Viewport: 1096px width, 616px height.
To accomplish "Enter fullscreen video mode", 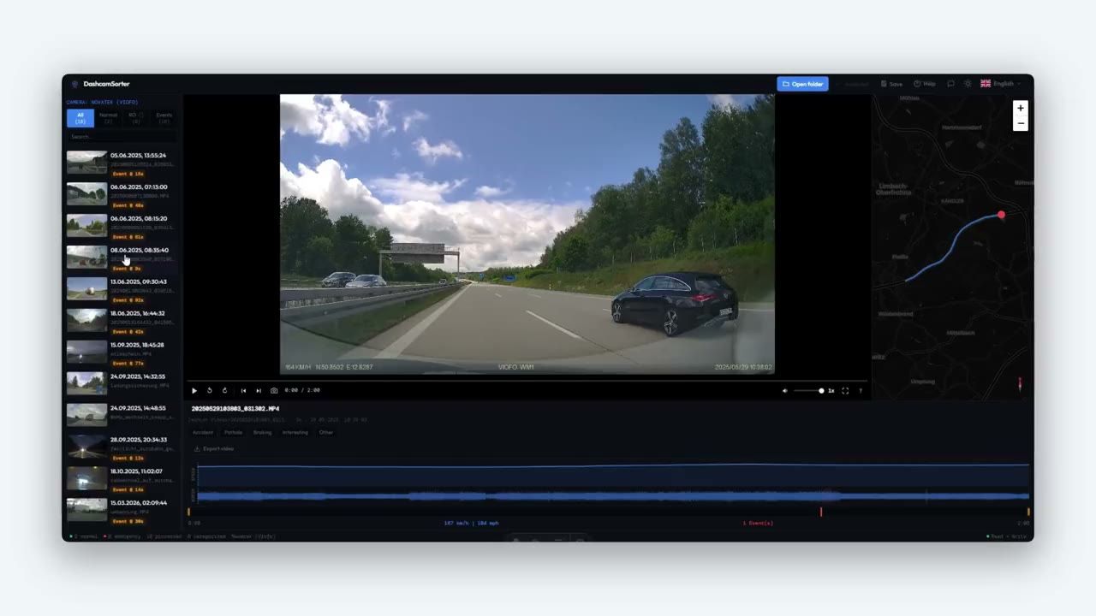I will tap(845, 390).
